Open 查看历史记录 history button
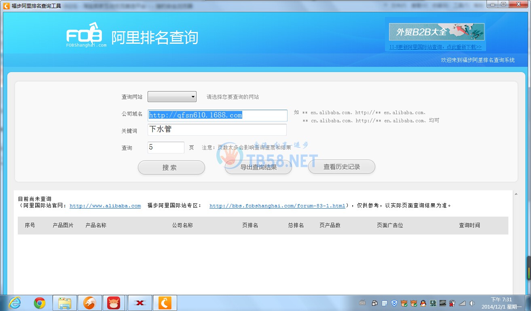The height and width of the screenshot is (311, 531). 341,167
